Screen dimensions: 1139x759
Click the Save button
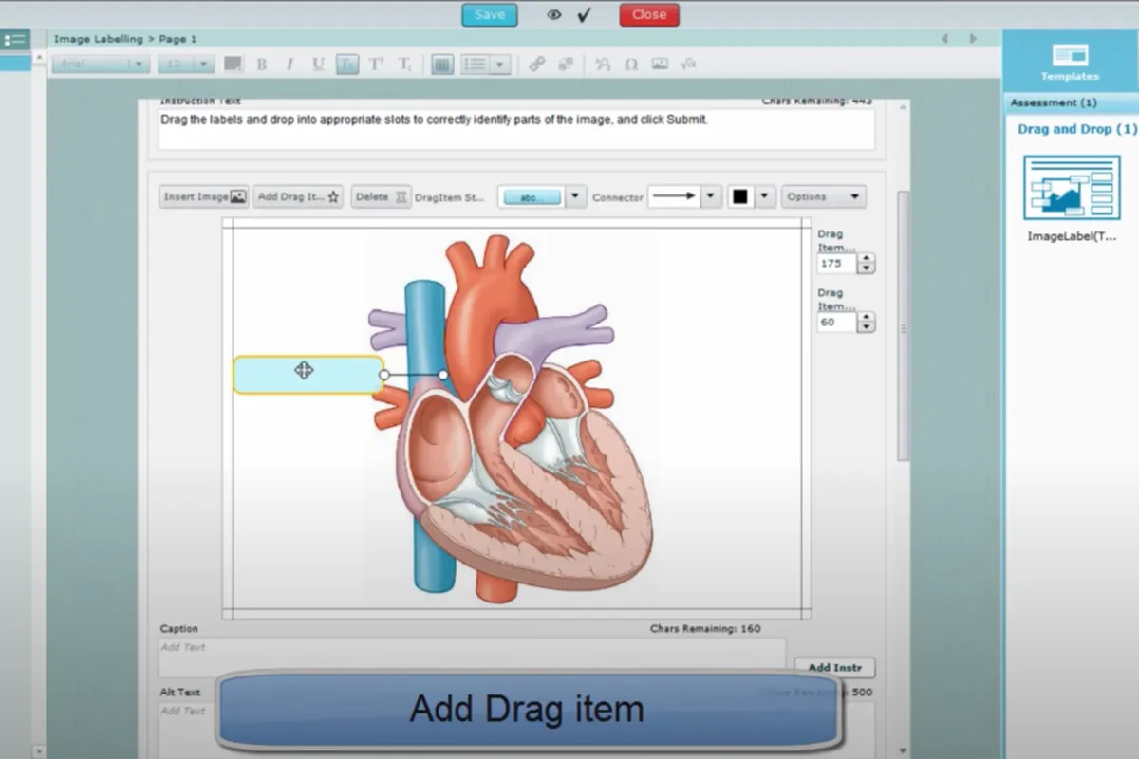tap(490, 14)
